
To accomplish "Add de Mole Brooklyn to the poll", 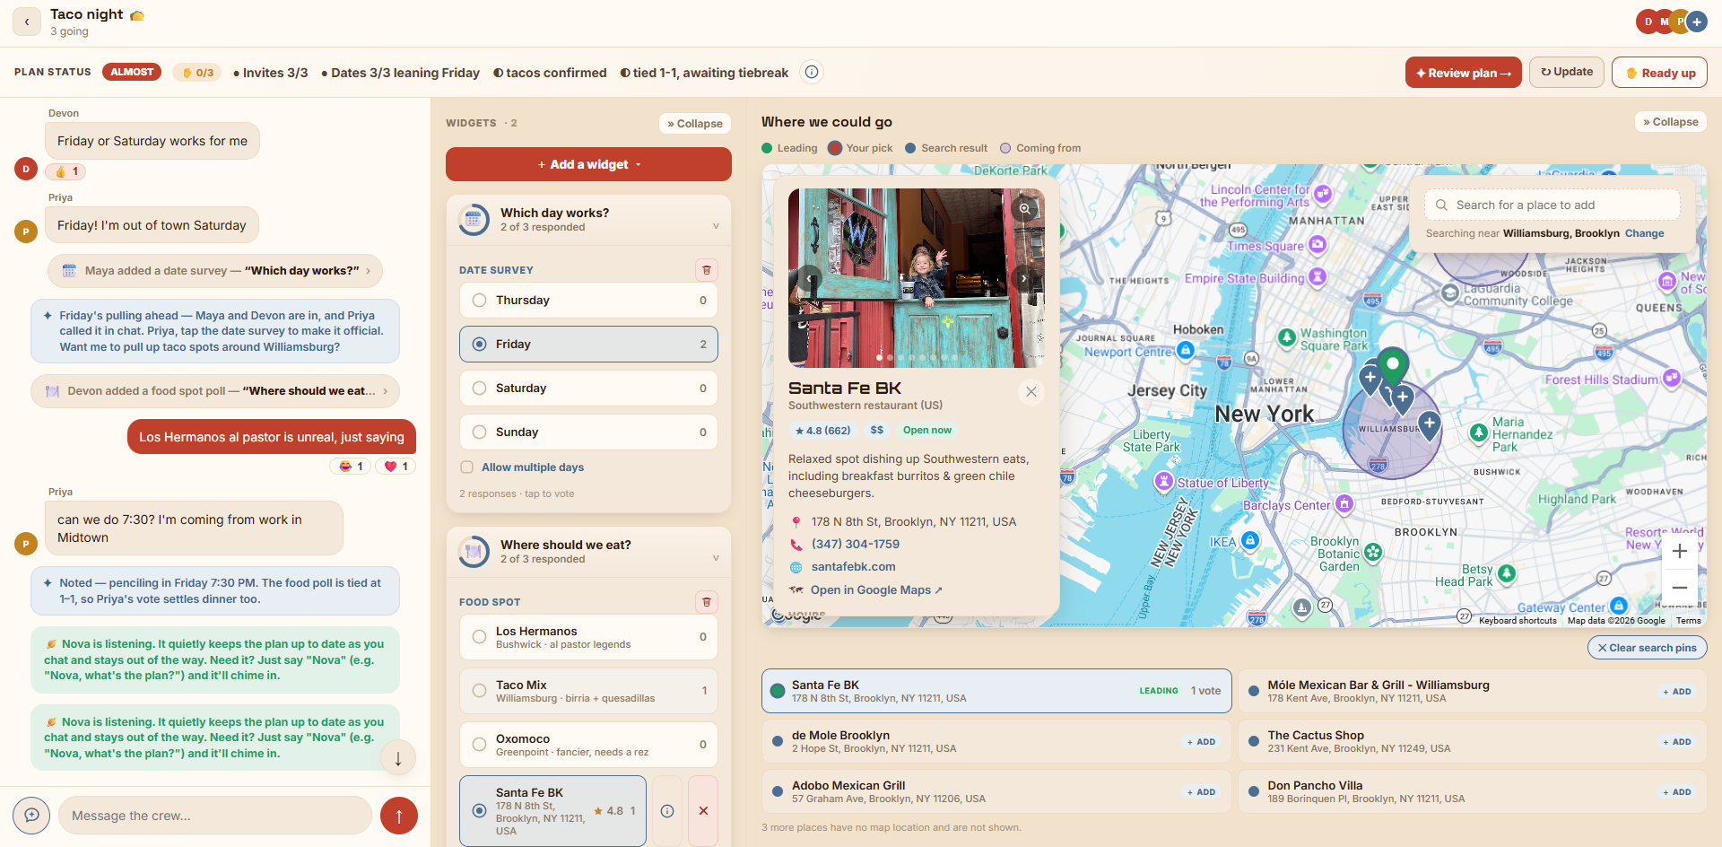I will click(1201, 742).
